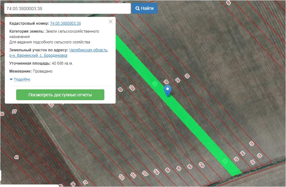The height and width of the screenshot is (187, 286).
Task: Expand the Подробно details section
Action: (22, 79)
